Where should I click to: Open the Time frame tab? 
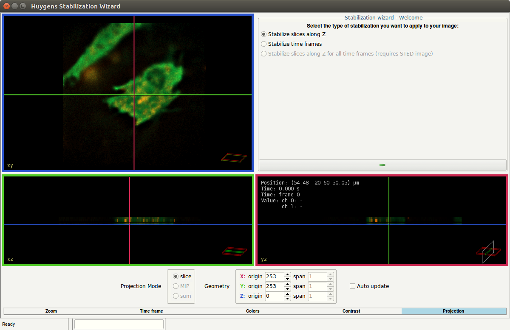151,311
